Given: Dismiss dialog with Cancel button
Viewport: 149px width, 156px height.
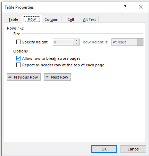Looking at the screenshot, I should pyautogui.click(x=133, y=149).
